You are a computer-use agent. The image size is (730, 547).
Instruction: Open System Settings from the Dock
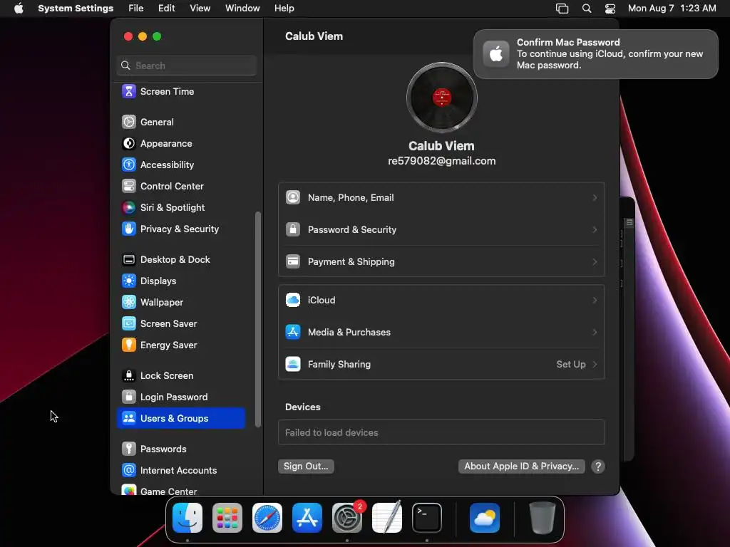coord(347,518)
